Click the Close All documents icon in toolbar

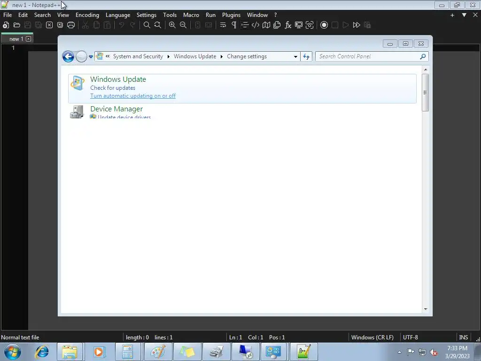(x=60, y=25)
